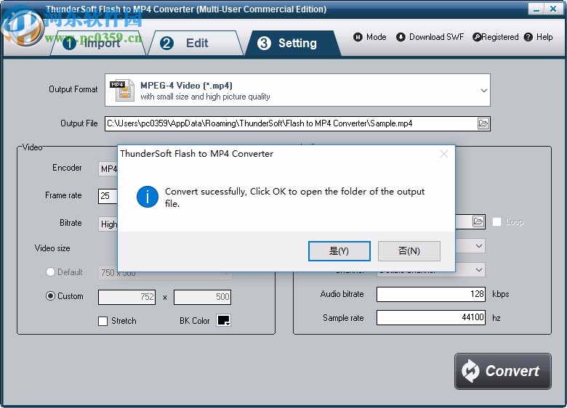Viewport: 567px width, 408px height.
Task: Click the Audio bitrate field
Action: (x=430, y=294)
